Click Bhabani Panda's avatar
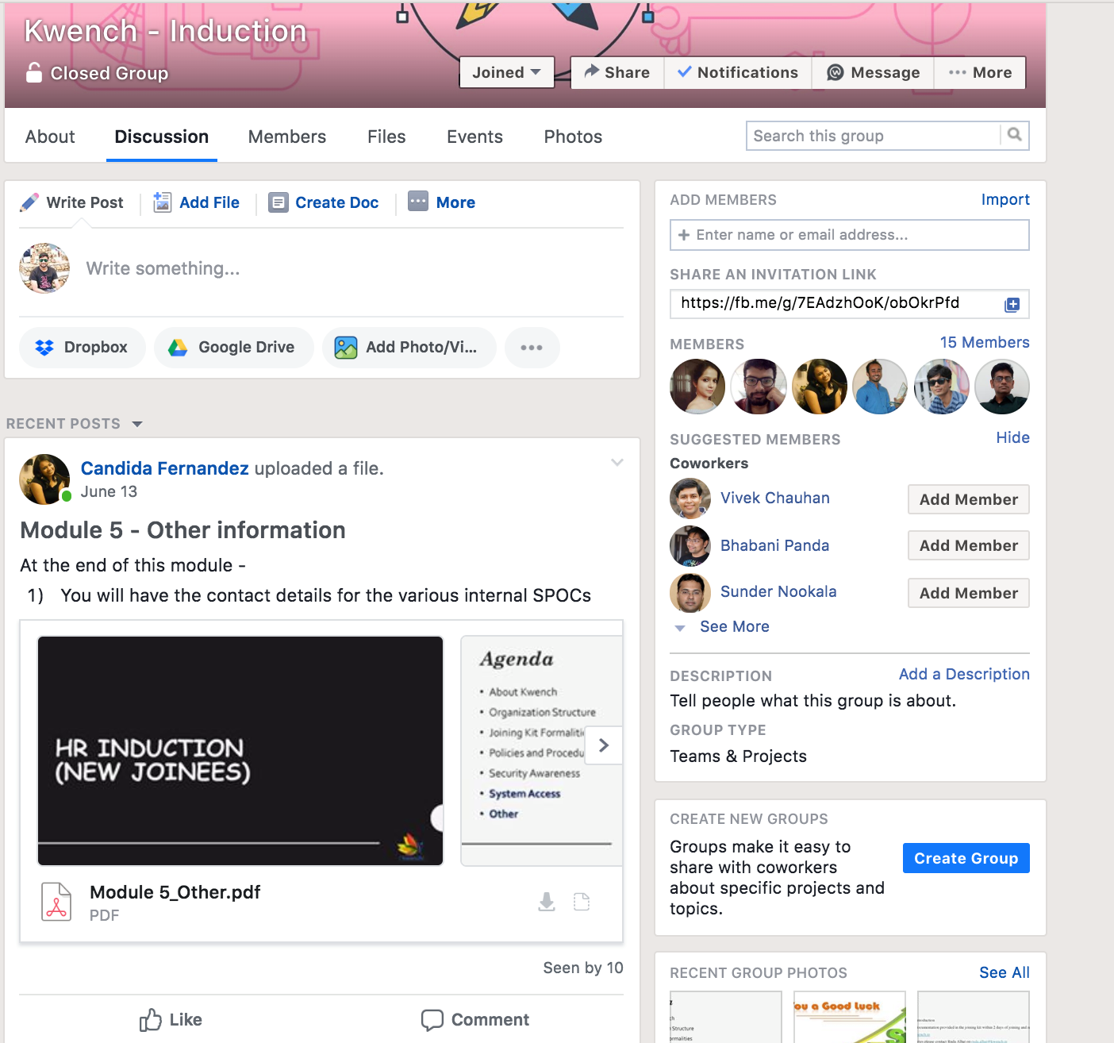The height and width of the screenshot is (1043, 1114). [690, 545]
